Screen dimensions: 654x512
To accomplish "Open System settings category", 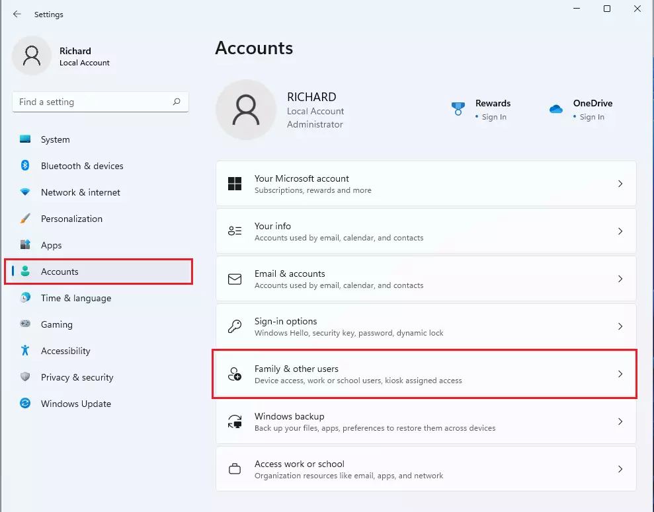I will point(99,139).
